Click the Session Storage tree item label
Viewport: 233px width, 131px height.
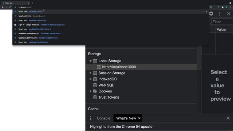pyautogui.click(x=112, y=73)
